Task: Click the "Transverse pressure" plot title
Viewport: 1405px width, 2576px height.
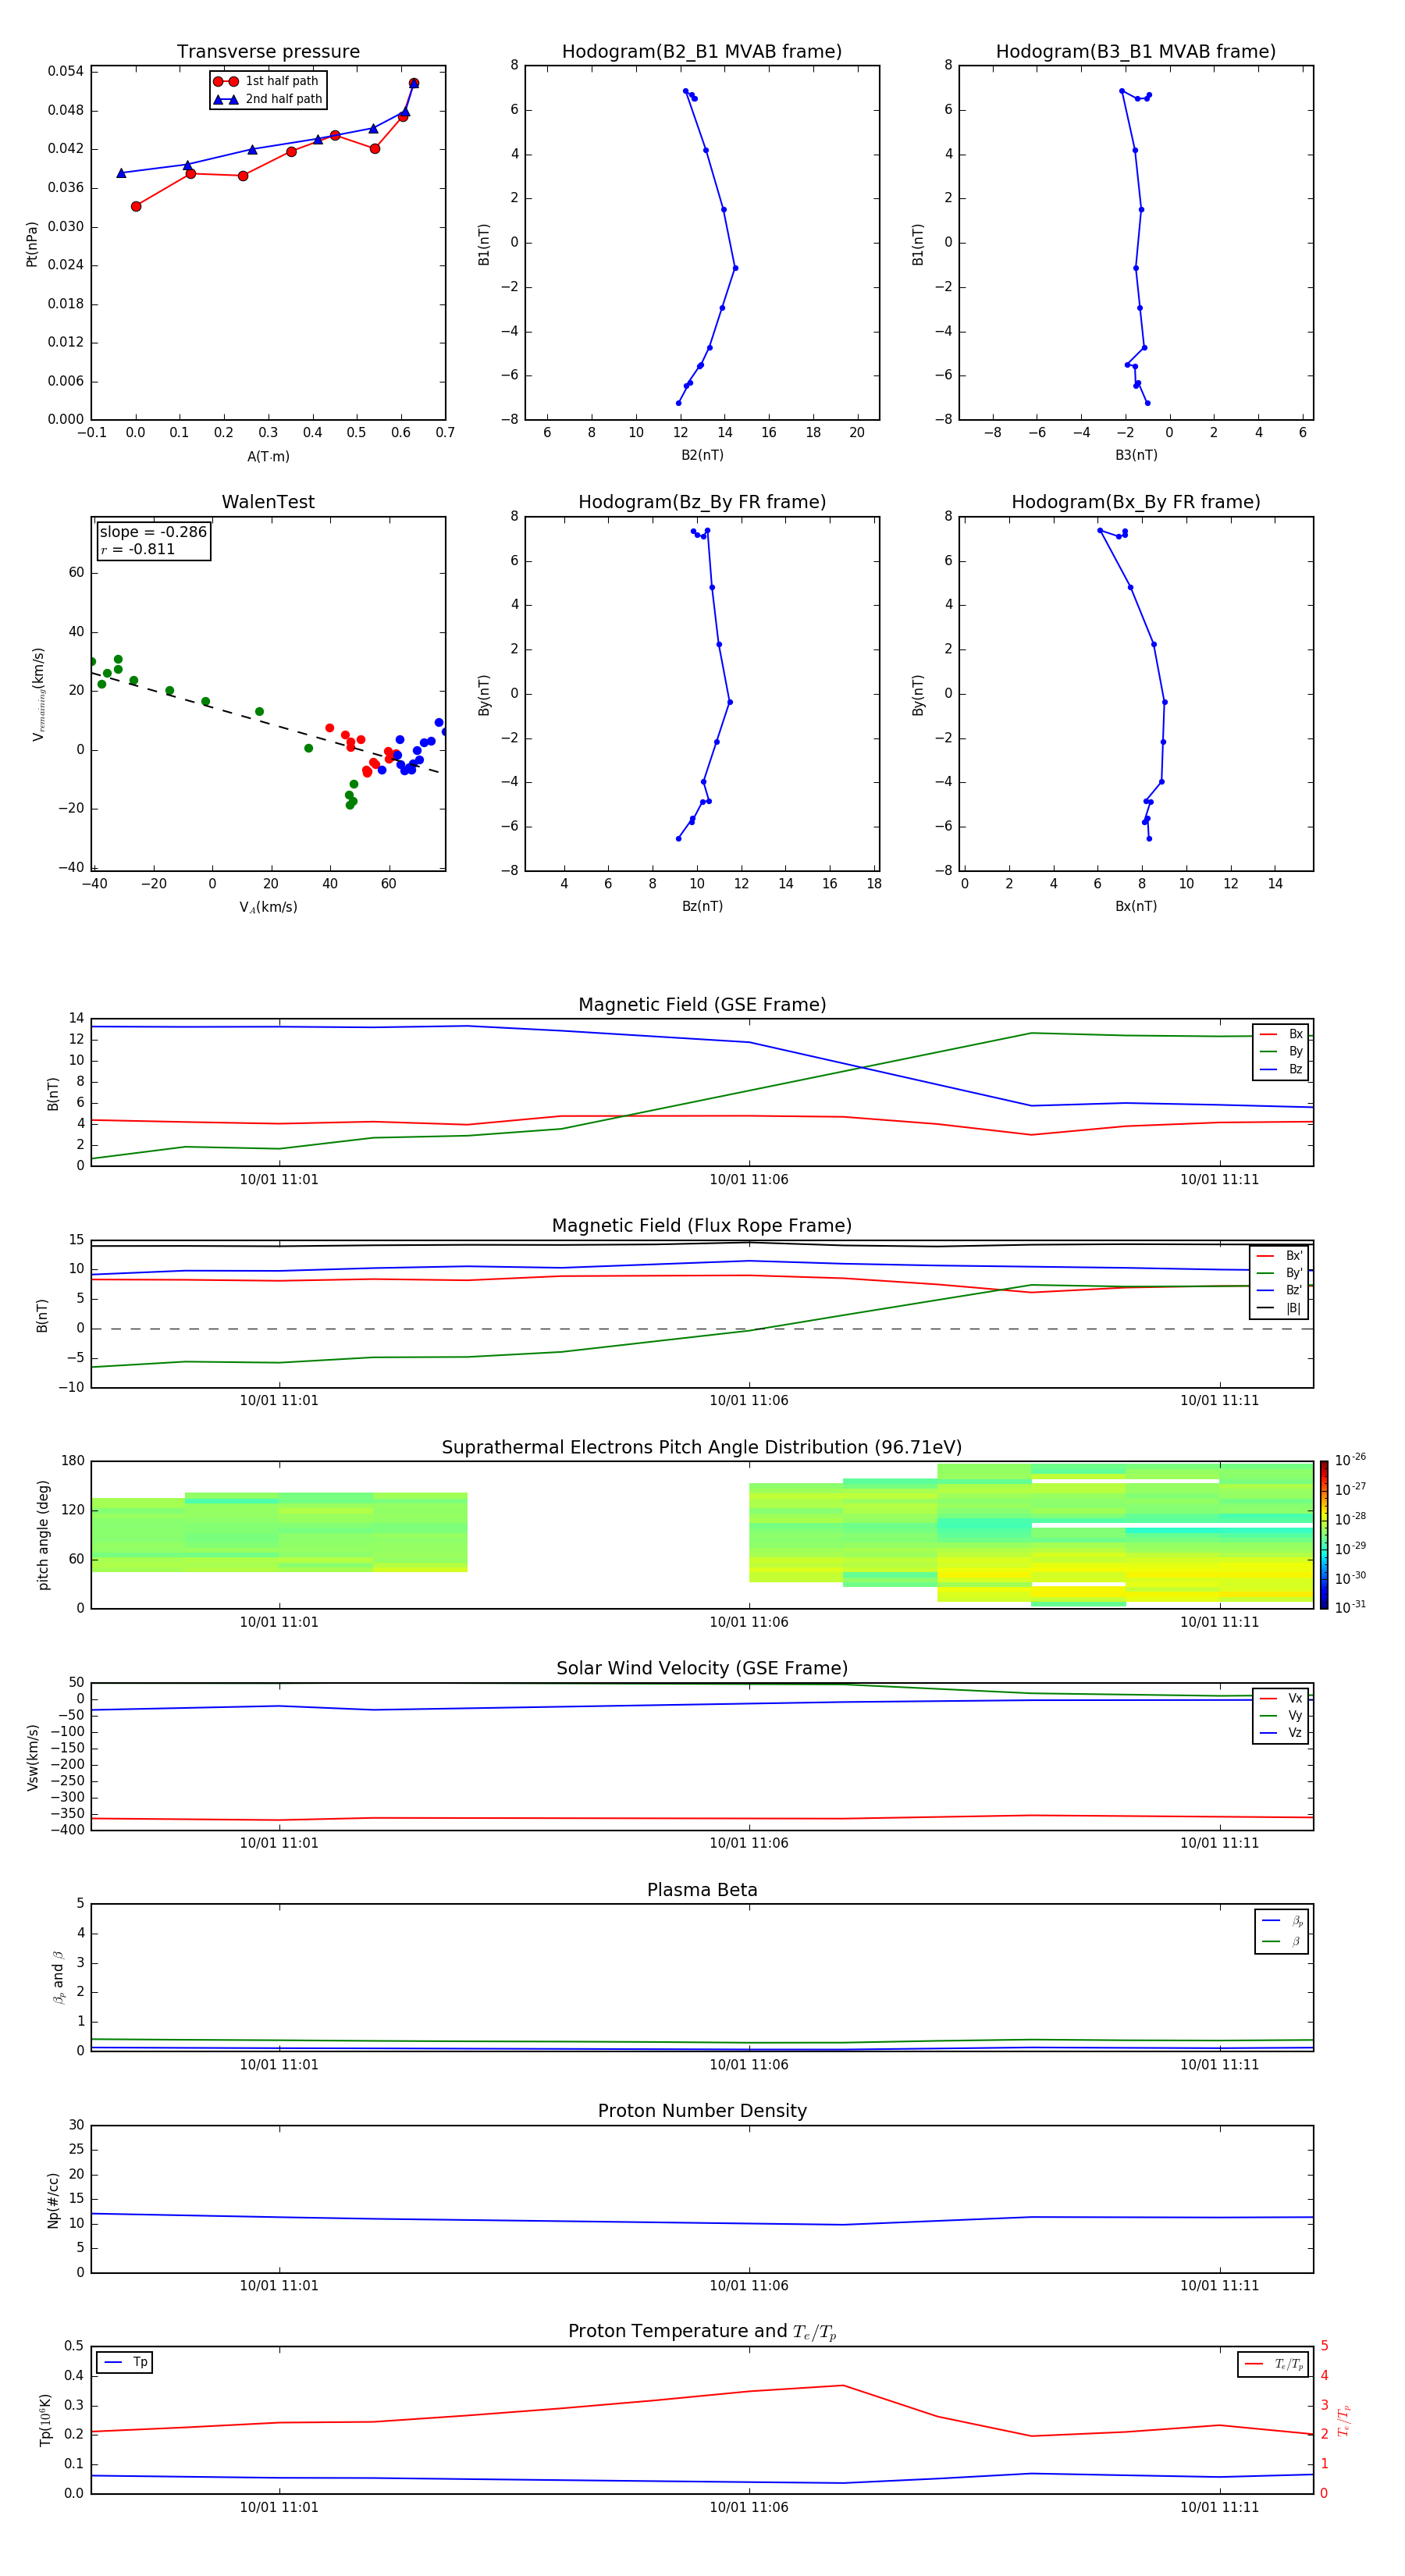Action: pos(268,52)
